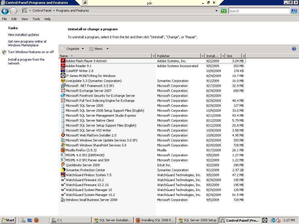Screen dimensions: 299x224
Task: Click Install a program from the network
Action: (26, 61)
